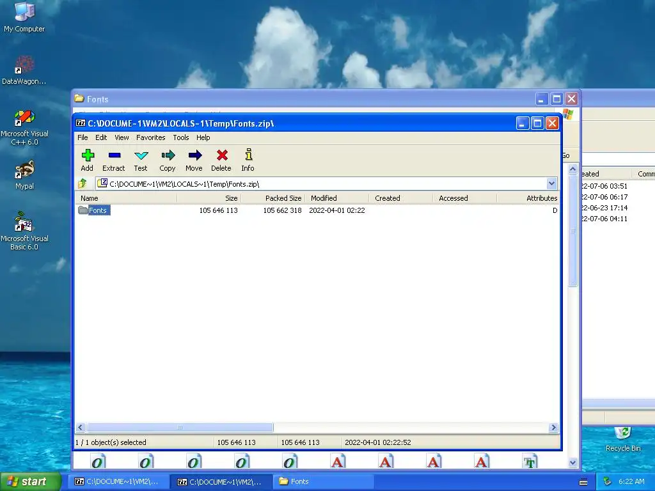Open the File menu
This screenshot has height=491, width=655.
[83, 137]
